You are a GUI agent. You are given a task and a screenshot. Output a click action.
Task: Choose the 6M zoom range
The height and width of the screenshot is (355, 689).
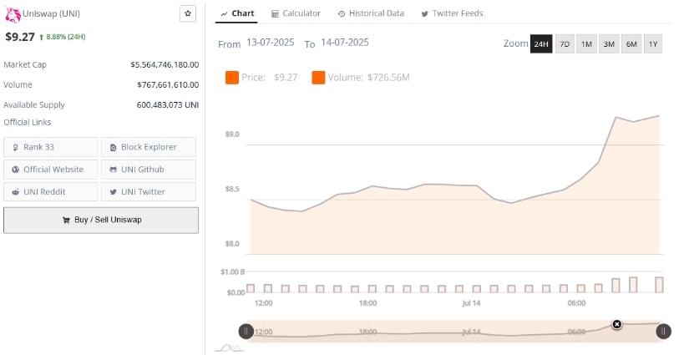point(631,44)
